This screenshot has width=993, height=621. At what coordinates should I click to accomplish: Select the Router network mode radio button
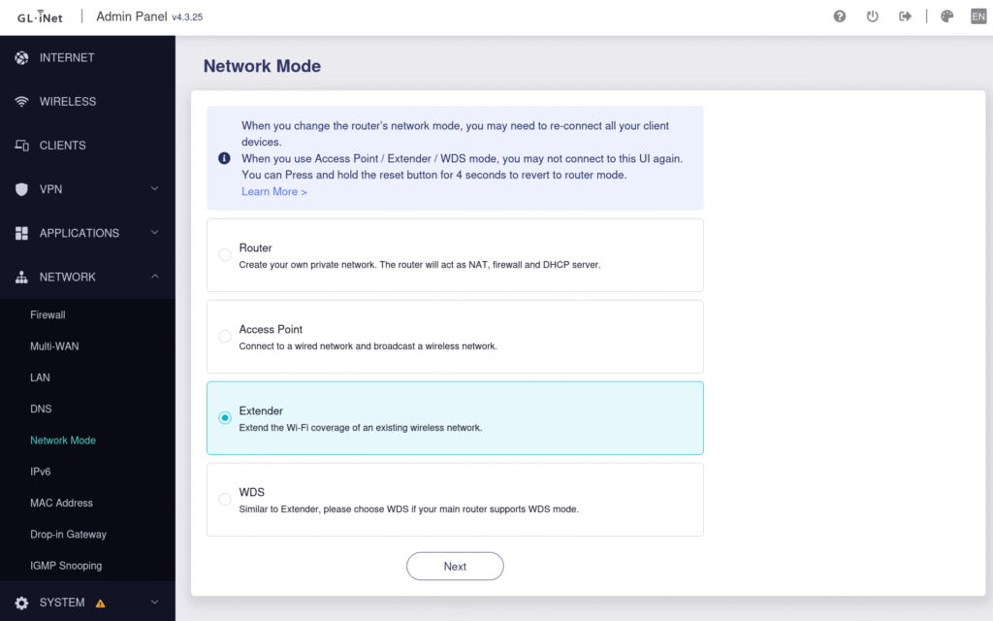click(224, 254)
